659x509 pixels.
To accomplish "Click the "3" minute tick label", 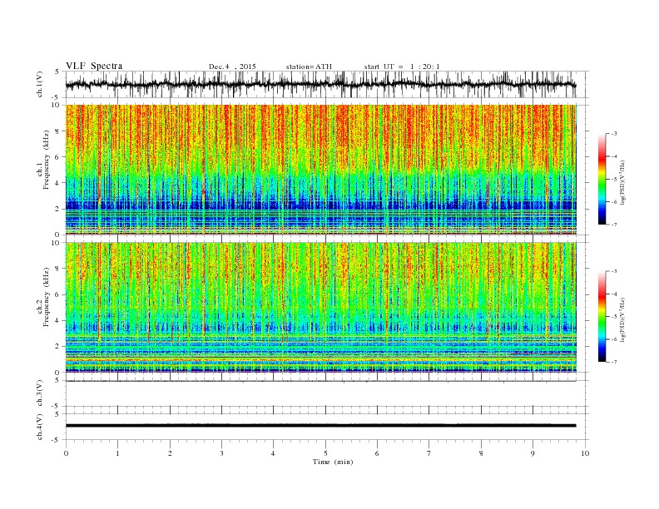I will (x=221, y=453).
